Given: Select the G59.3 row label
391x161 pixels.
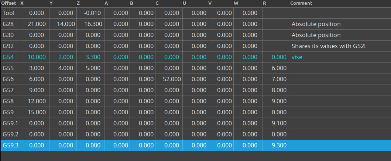Looking at the screenshot, I should pos(10,145).
